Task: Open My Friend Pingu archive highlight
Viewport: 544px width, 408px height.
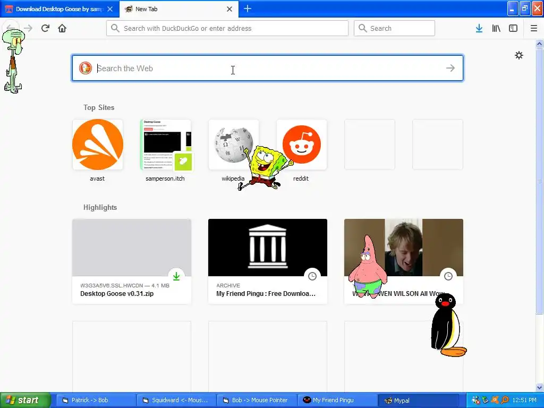Action: pos(268,261)
